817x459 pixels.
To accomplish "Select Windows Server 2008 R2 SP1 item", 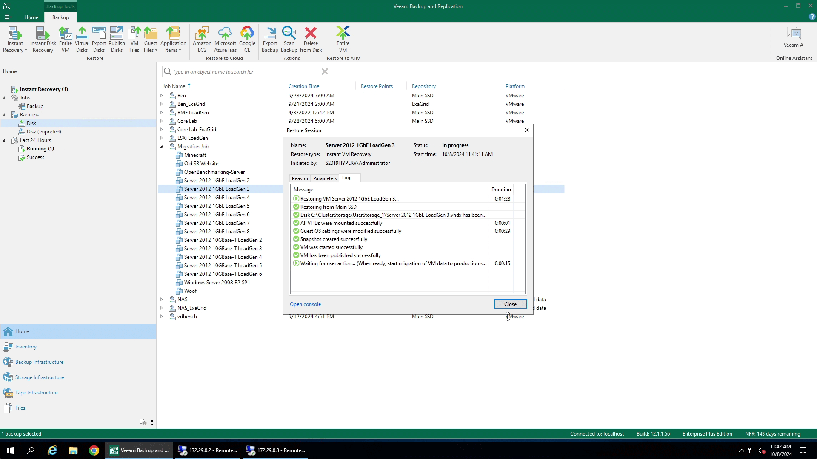I will point(217,283).
